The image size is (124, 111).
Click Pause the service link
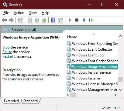7,52
